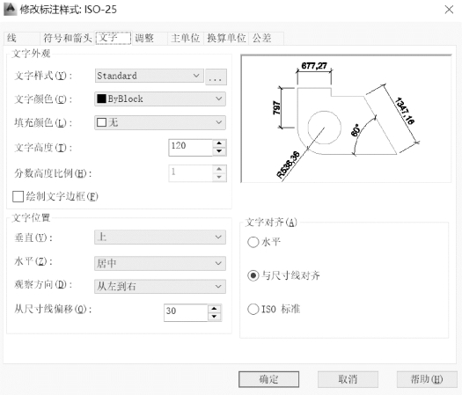The image size is (462, 395).
Task: Increase text height with up spinner arrow
Action: [219, 143]
